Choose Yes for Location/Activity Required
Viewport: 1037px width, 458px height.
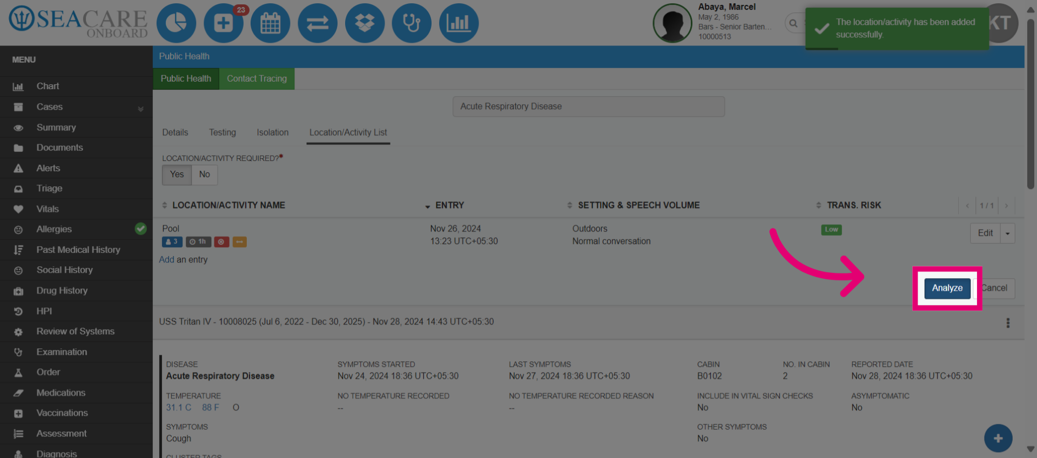(x=177, y=174)
